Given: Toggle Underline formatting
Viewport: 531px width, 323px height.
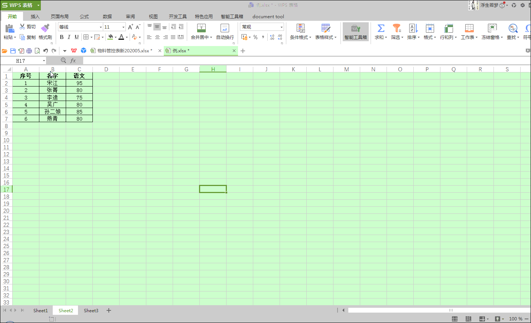Looking at the screenshot, I should click(x=76, y=37).
